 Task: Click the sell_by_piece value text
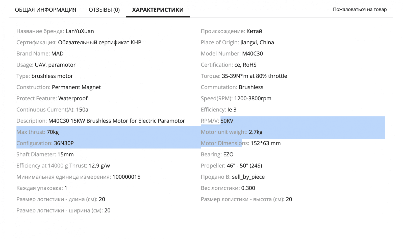248,177
